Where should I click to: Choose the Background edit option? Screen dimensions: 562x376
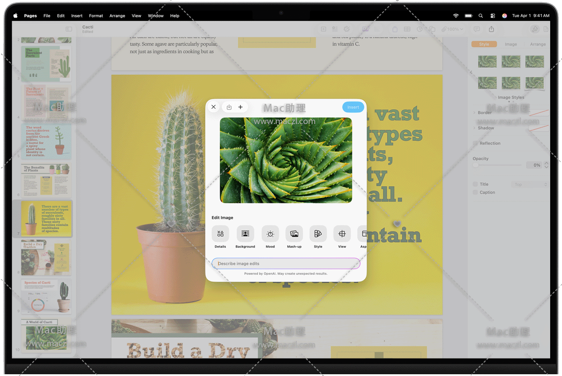click(245, 234)
